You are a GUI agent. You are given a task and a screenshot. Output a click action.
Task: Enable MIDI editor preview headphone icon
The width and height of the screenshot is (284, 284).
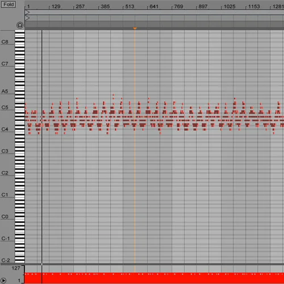[x=20, y=25]
